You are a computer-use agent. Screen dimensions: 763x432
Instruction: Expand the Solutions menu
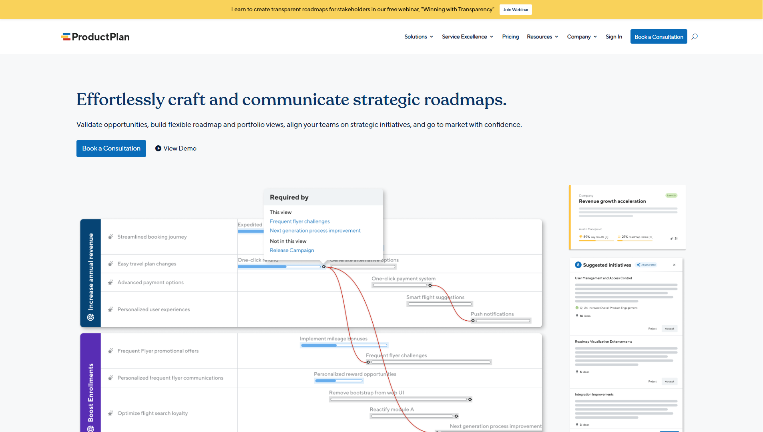click(419, 36)
